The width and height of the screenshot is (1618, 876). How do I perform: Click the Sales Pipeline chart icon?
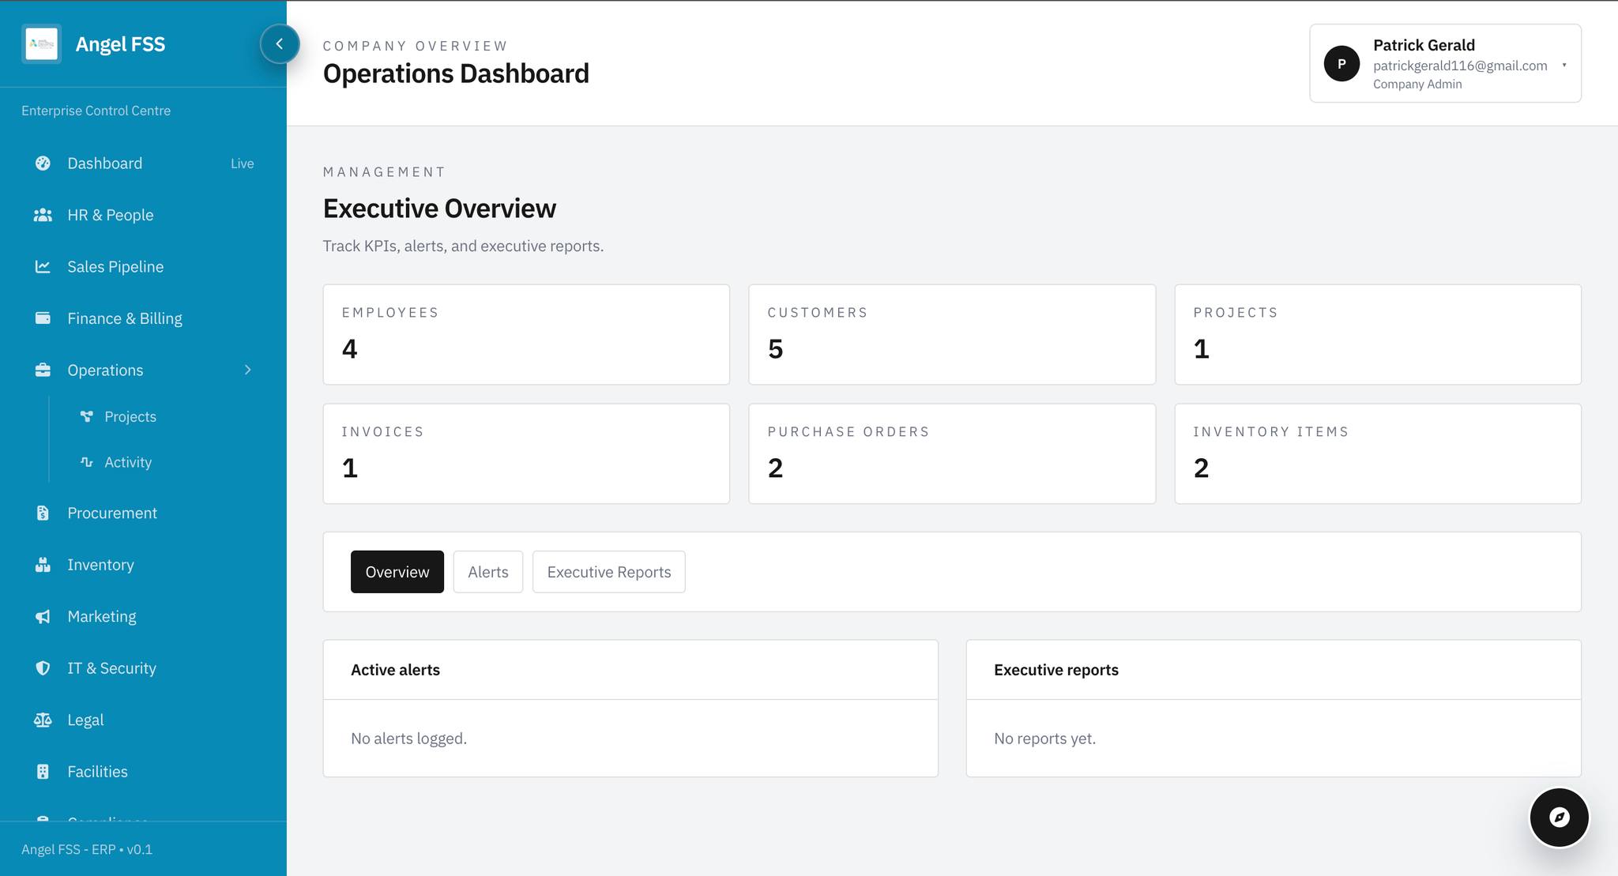click(43, 267)
